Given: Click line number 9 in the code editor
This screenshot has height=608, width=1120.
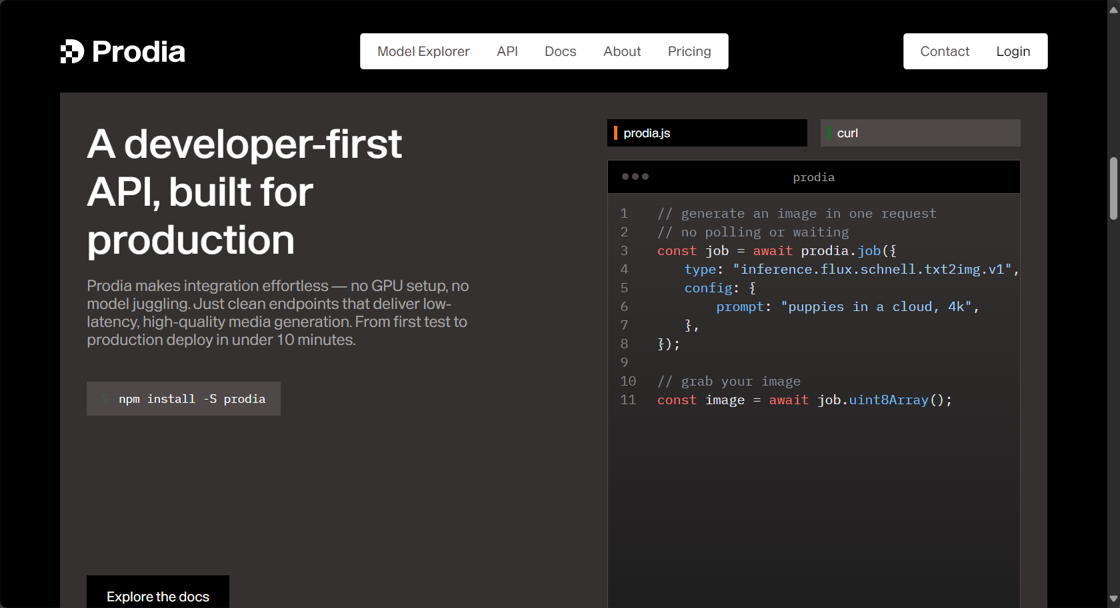Looking at the screenshot, I should [x=624, y=363].
